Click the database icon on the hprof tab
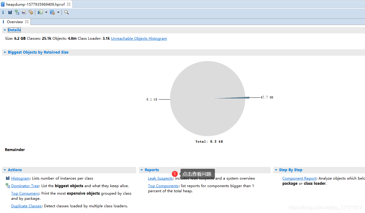365x213 pixels. click(3, 4)
